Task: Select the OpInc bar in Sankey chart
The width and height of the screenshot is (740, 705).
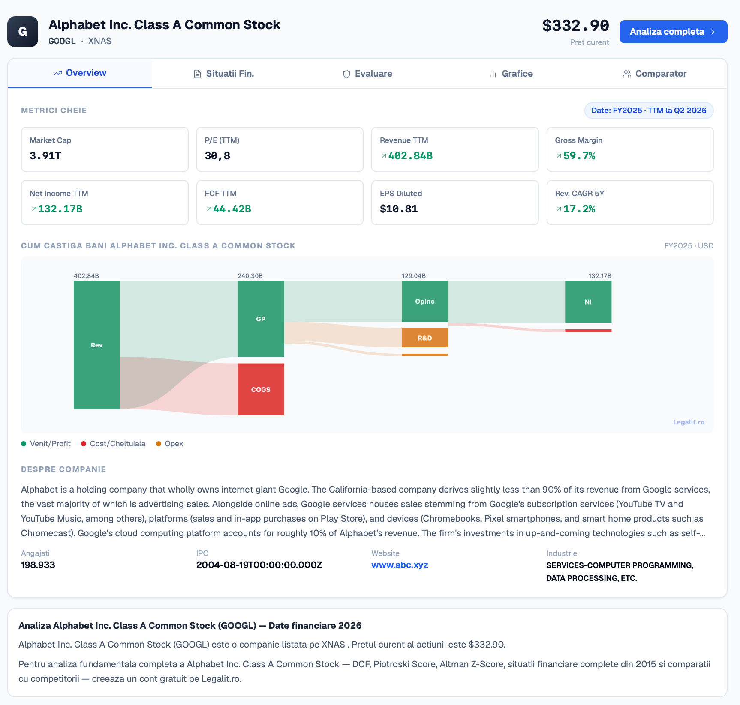Action: (x=425, y=301)
